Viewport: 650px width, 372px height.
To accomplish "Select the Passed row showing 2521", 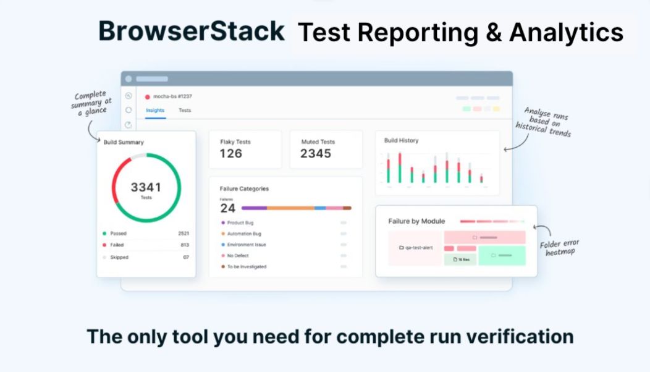I will (x=146, y=234).
